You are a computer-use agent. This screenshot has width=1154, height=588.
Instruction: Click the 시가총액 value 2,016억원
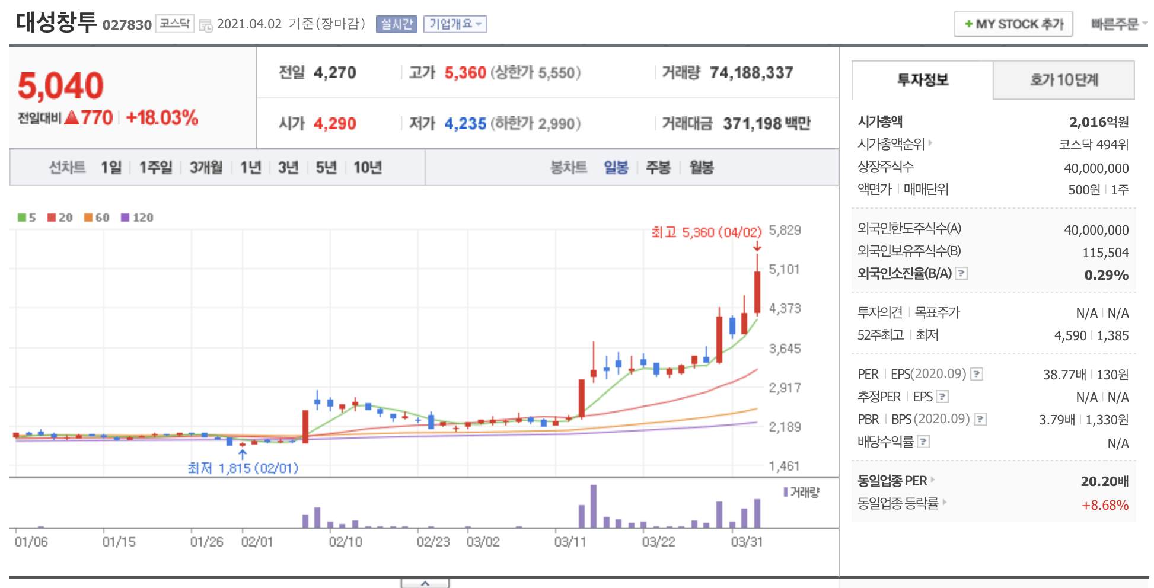point(1099,122)
